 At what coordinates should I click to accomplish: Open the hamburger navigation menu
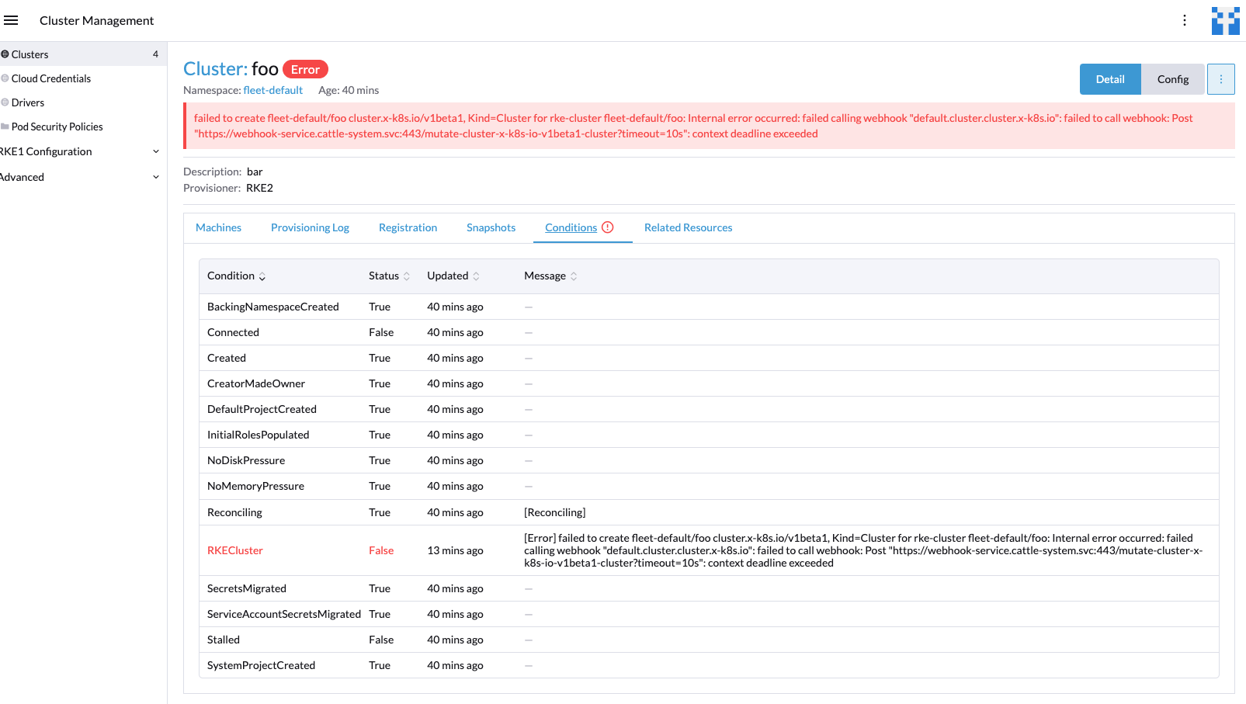11,20
